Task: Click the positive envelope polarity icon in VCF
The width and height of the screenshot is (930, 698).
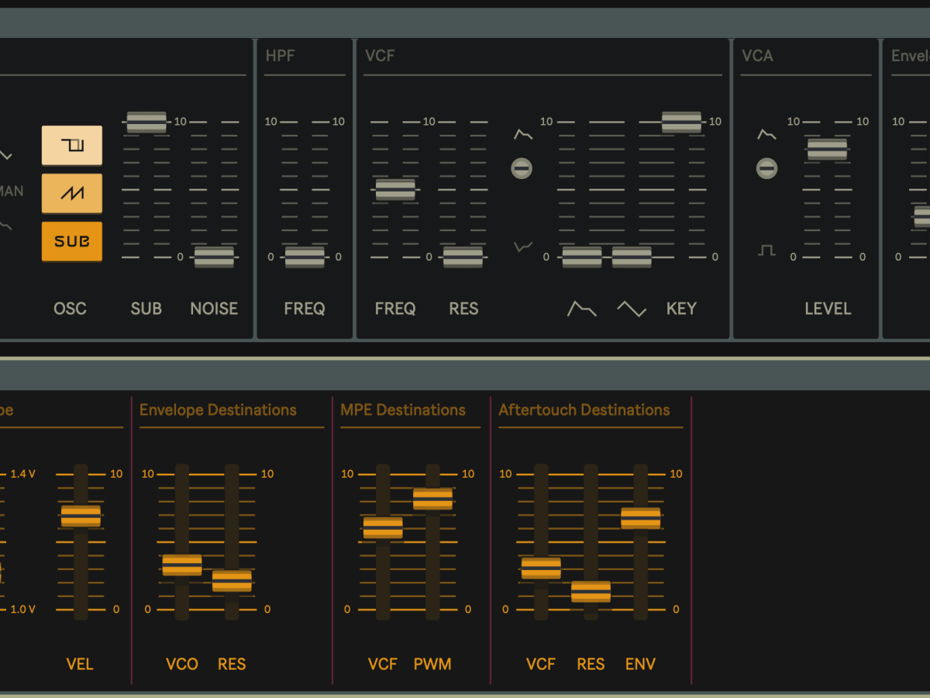Action: [x=523, y=135]
